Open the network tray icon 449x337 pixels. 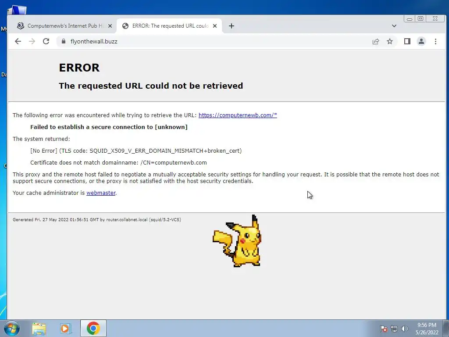[394, 329]
